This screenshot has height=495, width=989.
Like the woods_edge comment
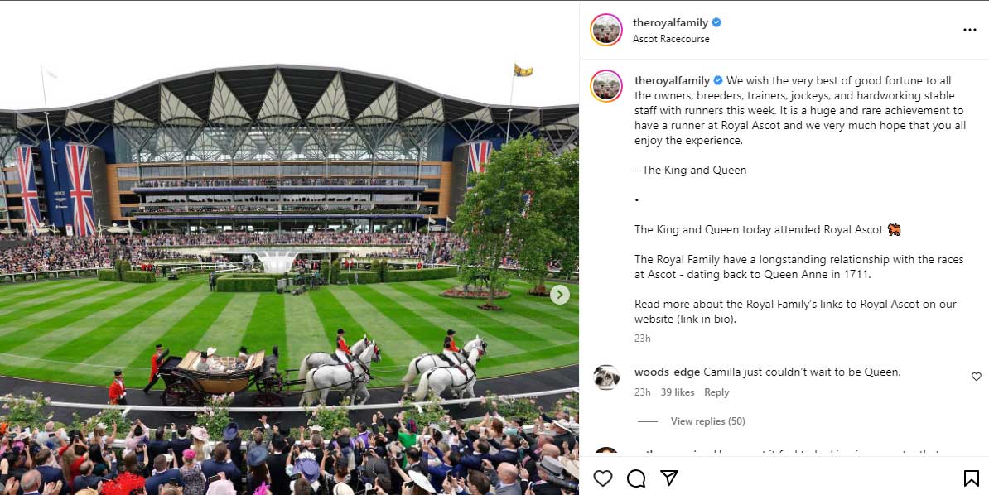point(977,377)
